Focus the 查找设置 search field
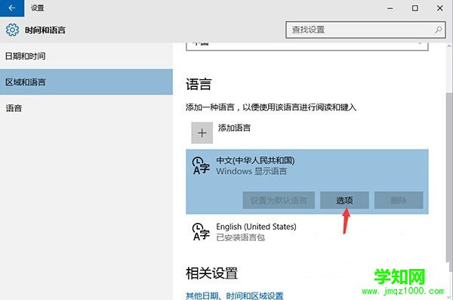The image size is (453, 300). pyautogui.click(x=365, y=29)
